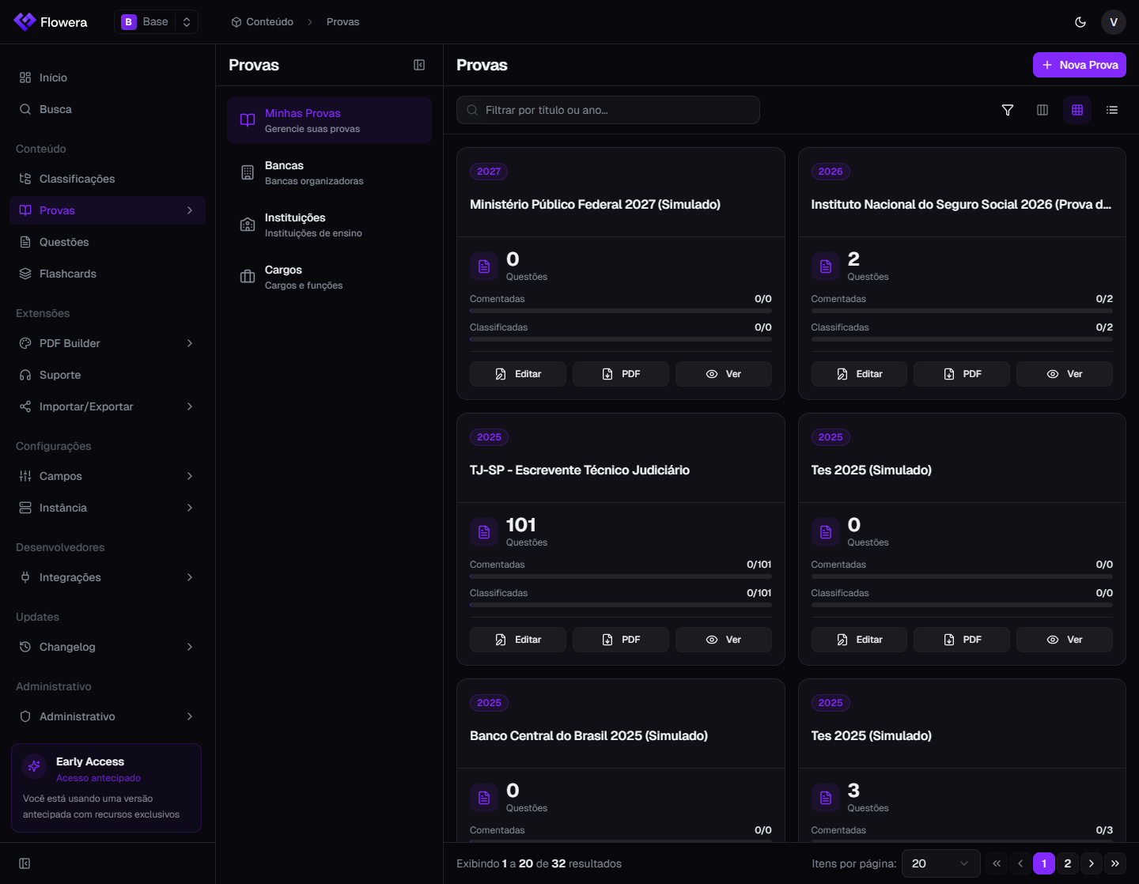Click questions icon on TJ-SP card
The width and height of the screenshot is (1139, 884).
point(484,533)
